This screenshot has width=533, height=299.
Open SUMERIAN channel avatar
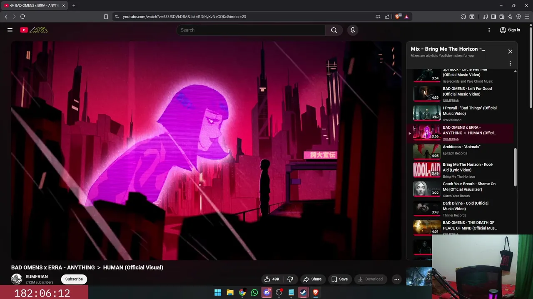click(17, 279)
